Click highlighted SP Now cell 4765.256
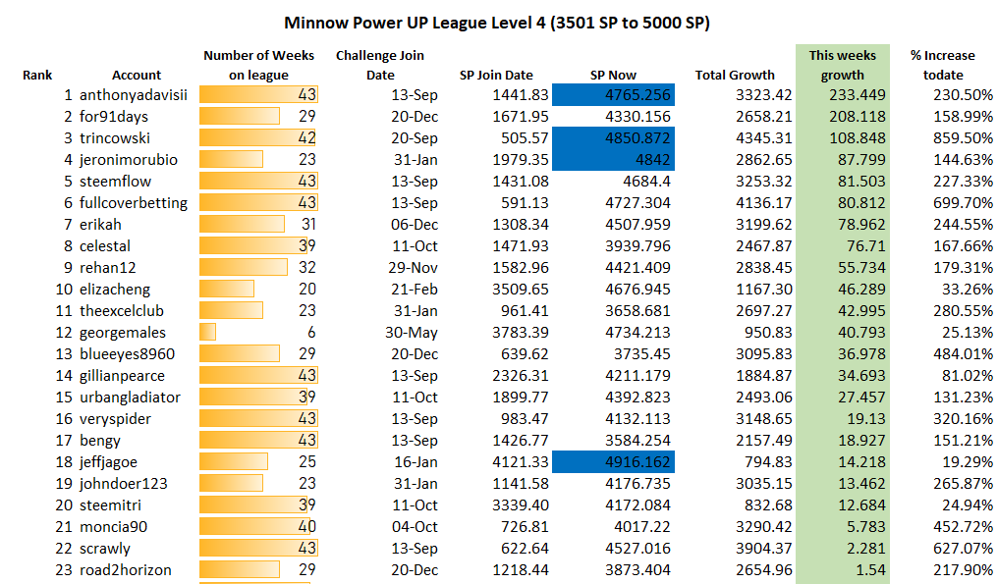The width and height of the screenshot is (997, 584). [613, 95]
